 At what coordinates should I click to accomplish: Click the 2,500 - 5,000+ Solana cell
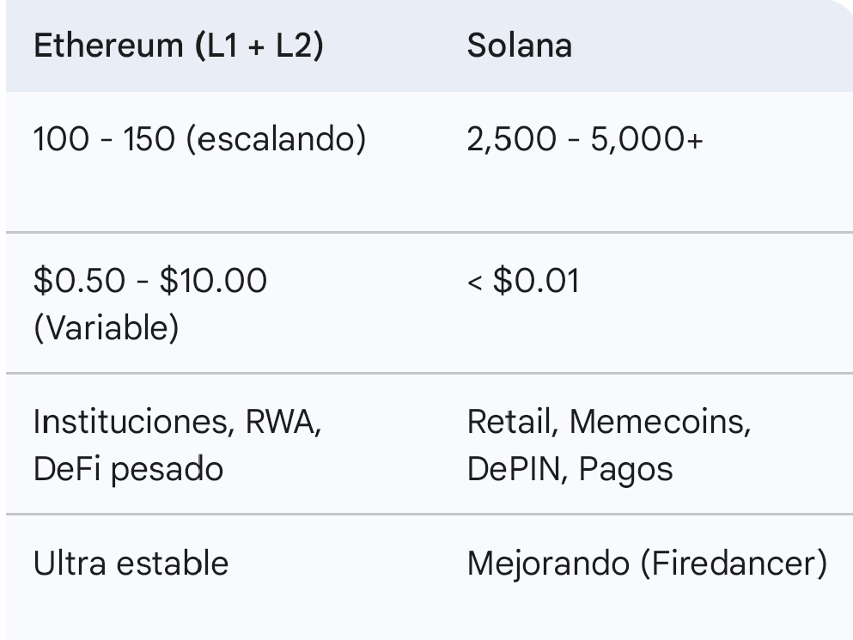pos(584,139)
